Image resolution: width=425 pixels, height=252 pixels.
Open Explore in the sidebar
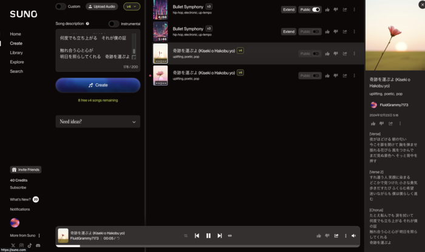coord(17,62)
